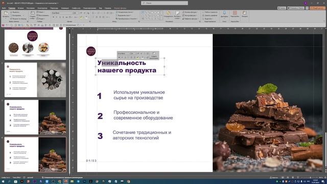Click Save icon in the Quick Access Toolbar

click(x=3, y=25)
